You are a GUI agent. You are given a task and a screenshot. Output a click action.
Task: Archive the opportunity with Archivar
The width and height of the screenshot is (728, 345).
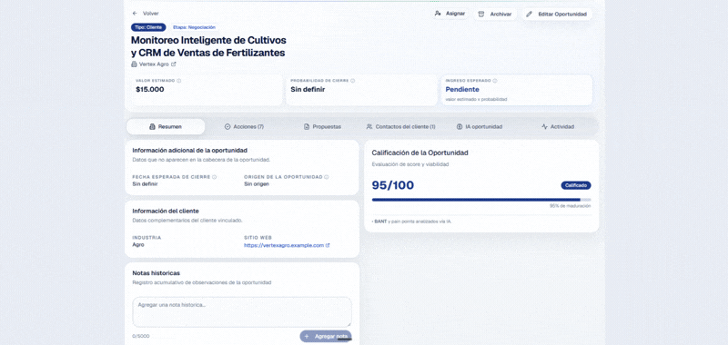click(x=495, y=15)
